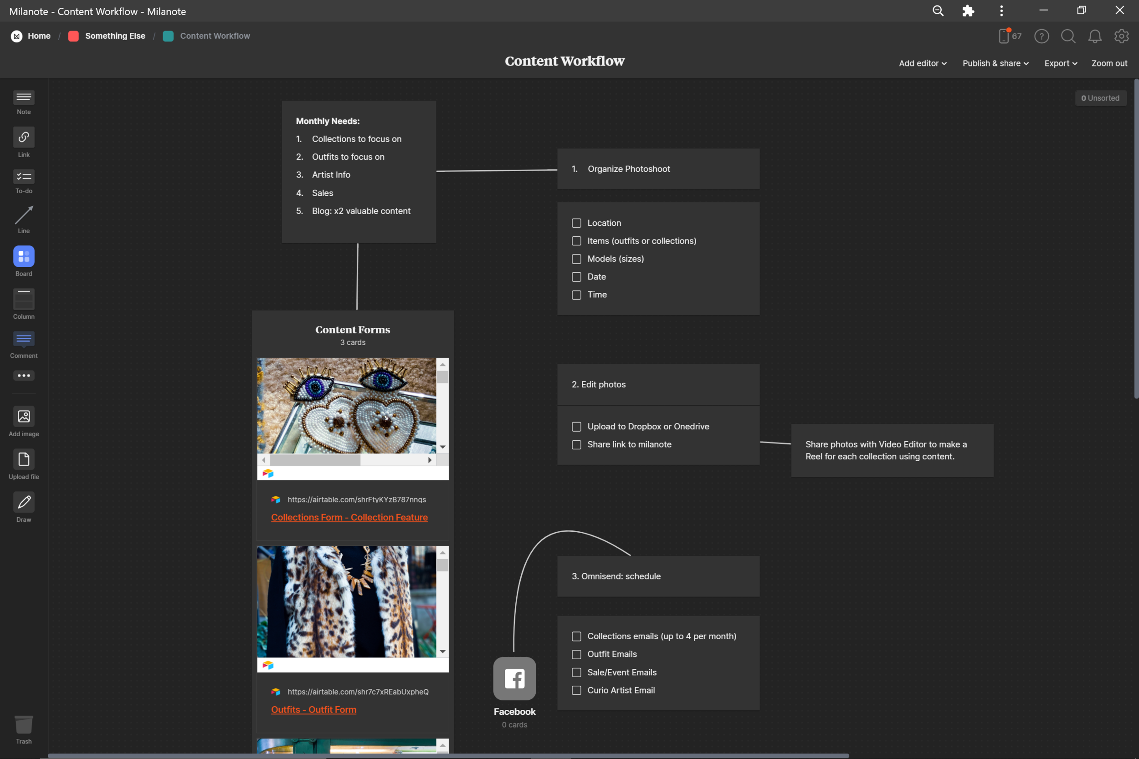Check the Time checkbox

pyautogui.click(x=576, y=295)
